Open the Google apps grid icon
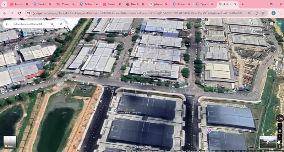 (x=272, y=24)
